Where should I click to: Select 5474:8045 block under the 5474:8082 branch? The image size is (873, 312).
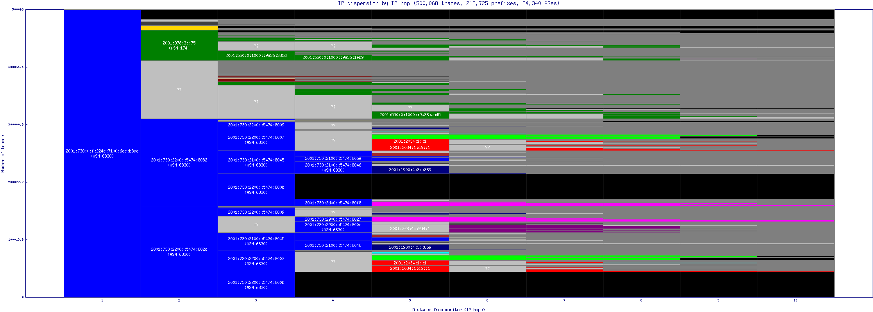[x=256, y=162]
